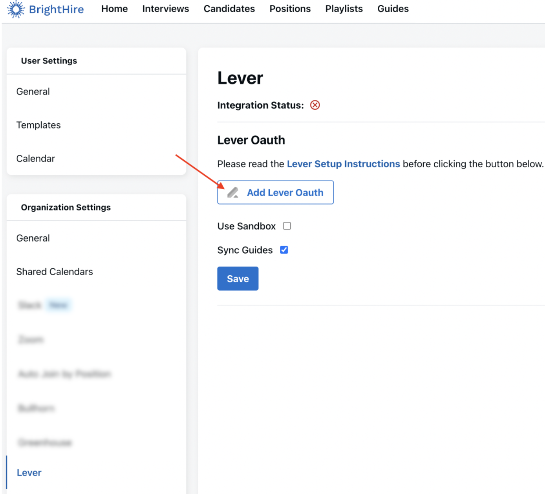The image size is (545, 494).
Task: Open the Bullhorn integration settings
Action: (x=36, y=408)
